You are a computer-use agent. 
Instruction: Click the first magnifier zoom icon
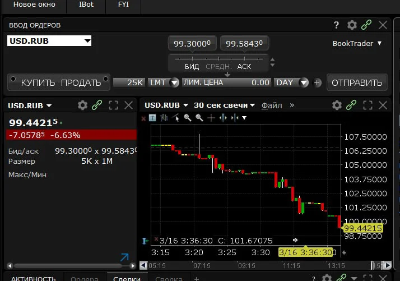coord(188,118)
